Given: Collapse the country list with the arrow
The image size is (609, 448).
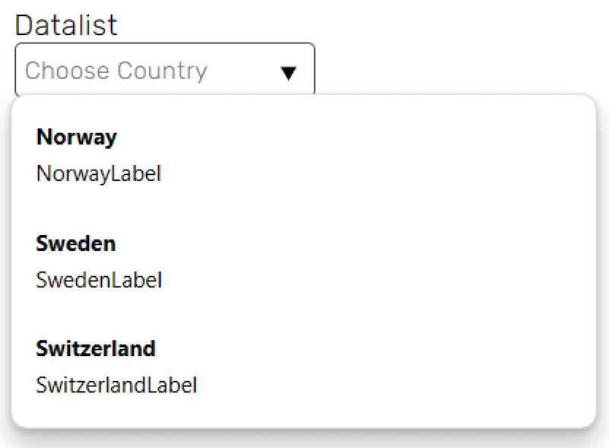Looking at the screenshot, I should click(x=289, y=73).
